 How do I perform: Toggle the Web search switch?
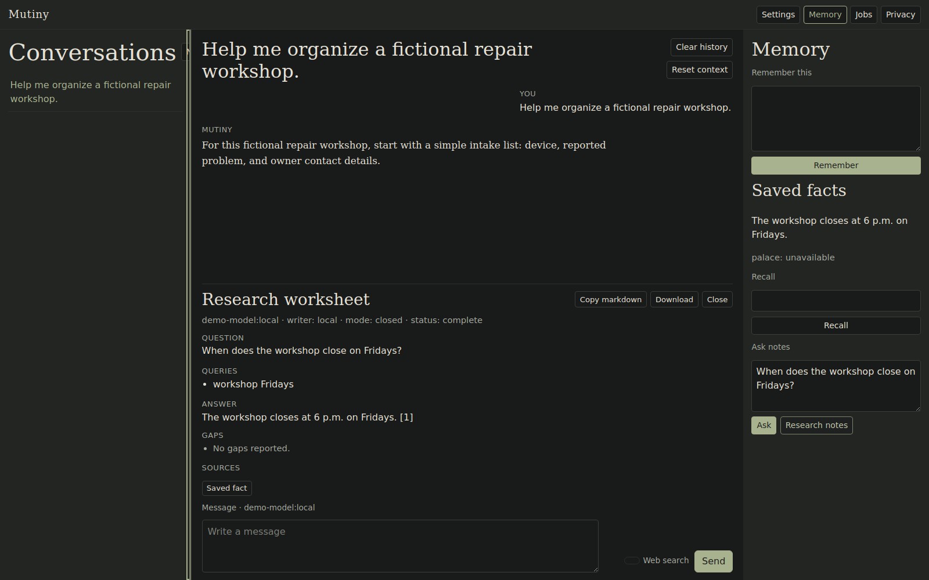coord(632,560)
